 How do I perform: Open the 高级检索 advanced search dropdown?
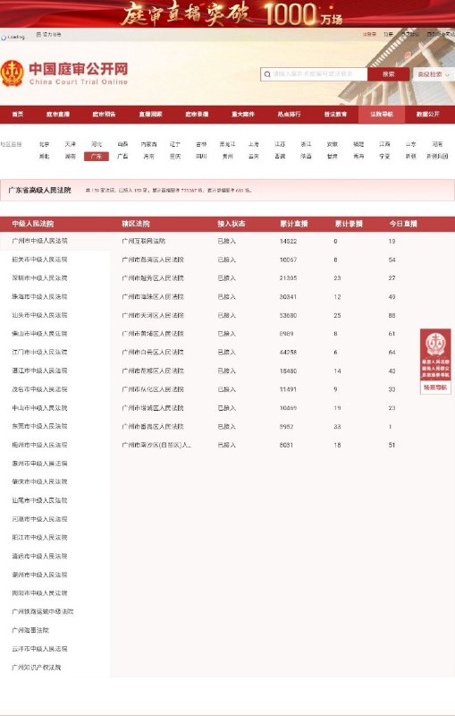pyautogui.click(x=434, y=74)
